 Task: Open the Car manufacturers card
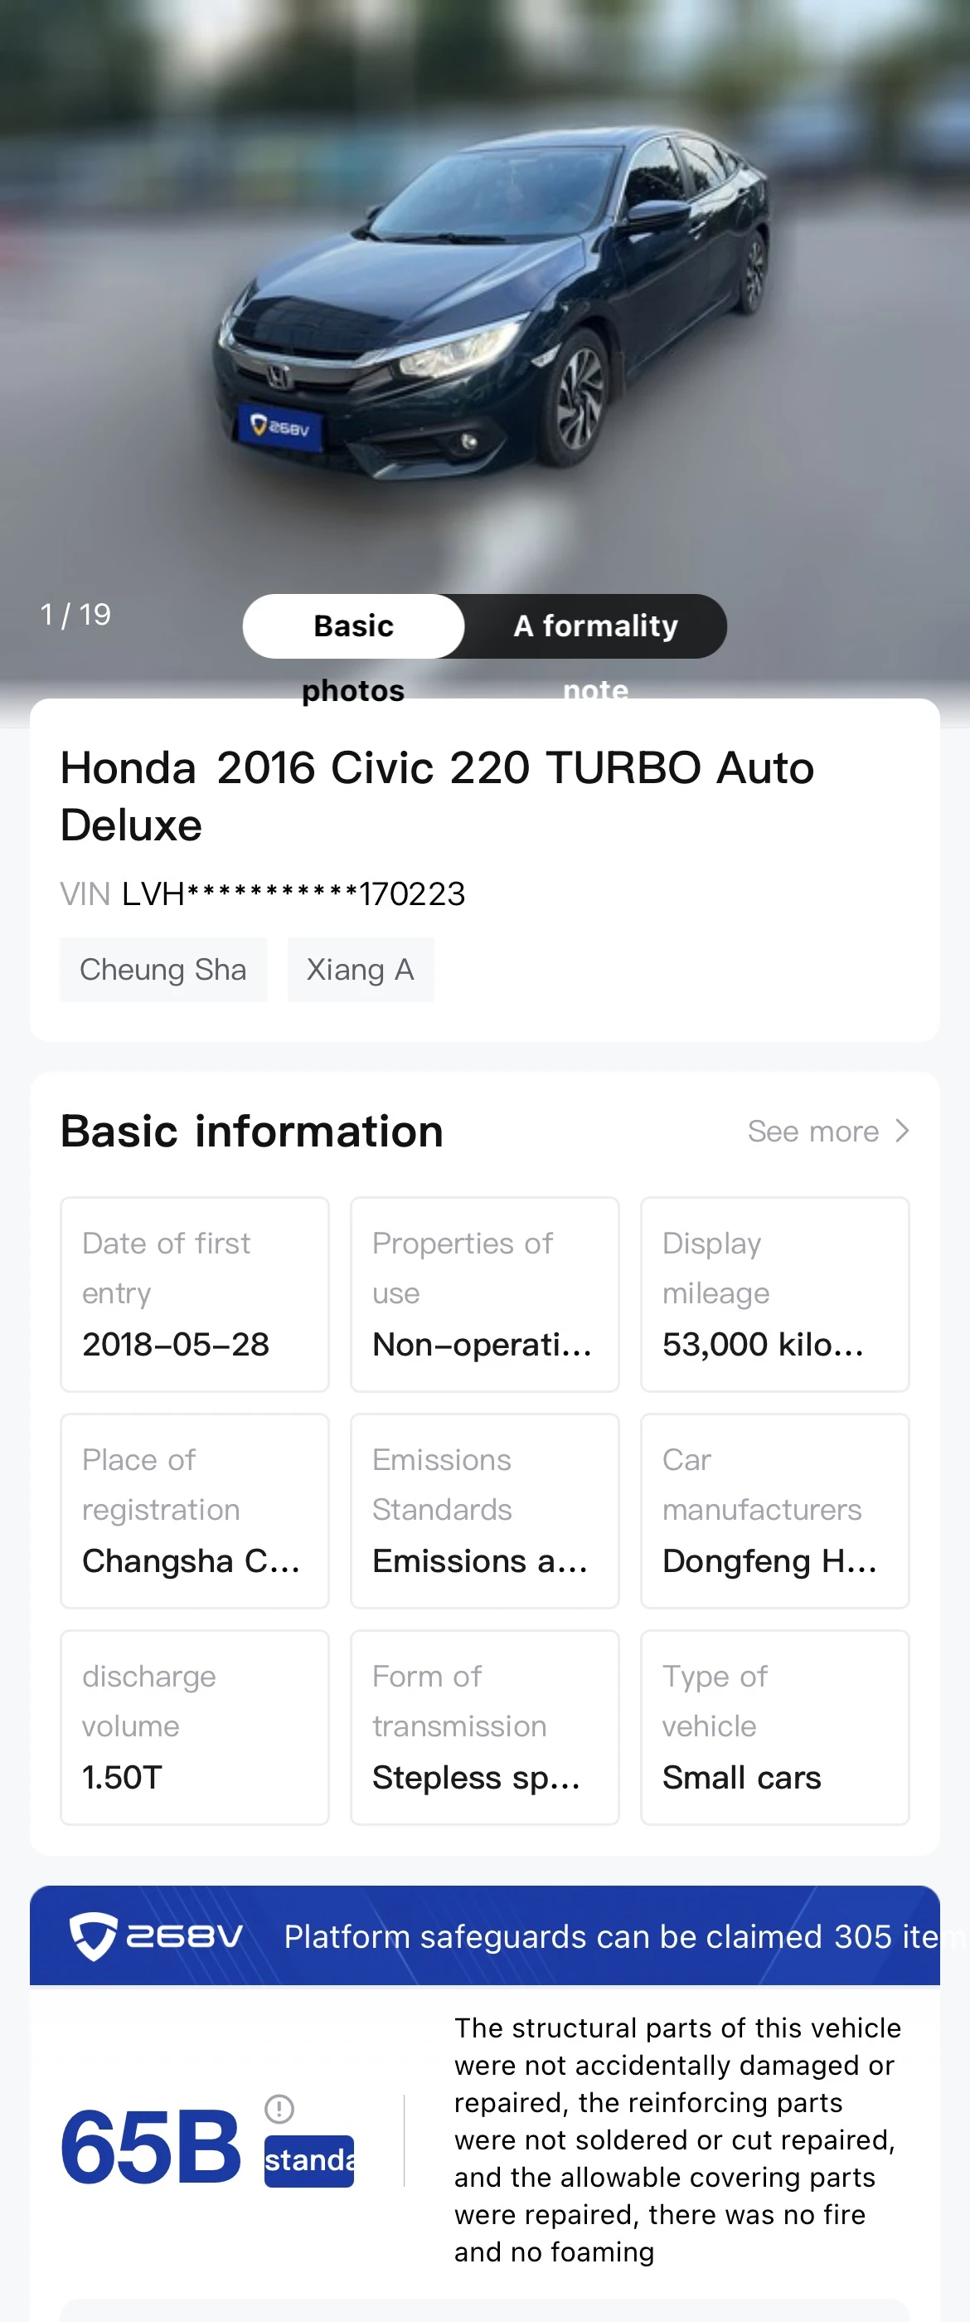pyautogui.click(x=774, y=1511)
